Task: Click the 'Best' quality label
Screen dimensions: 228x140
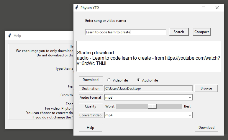Action: click(x=187, y=106)
